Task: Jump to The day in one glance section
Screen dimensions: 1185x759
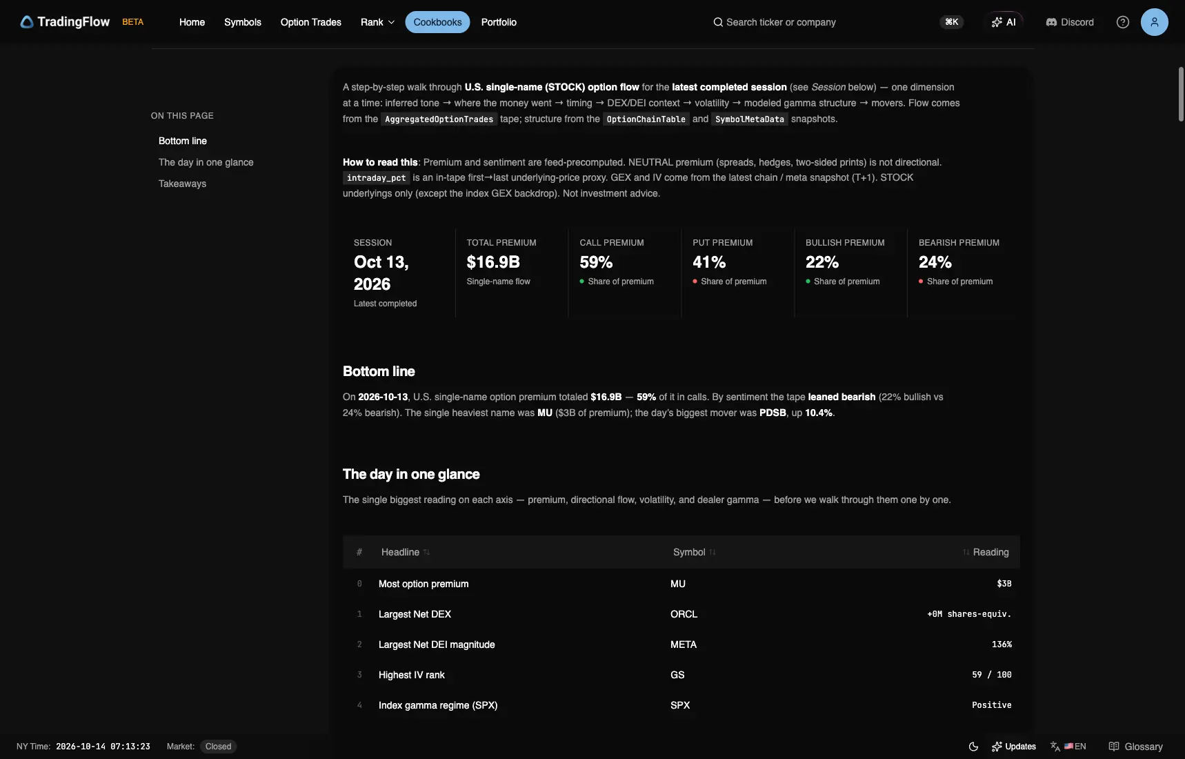Action: [x=206, y=162]
